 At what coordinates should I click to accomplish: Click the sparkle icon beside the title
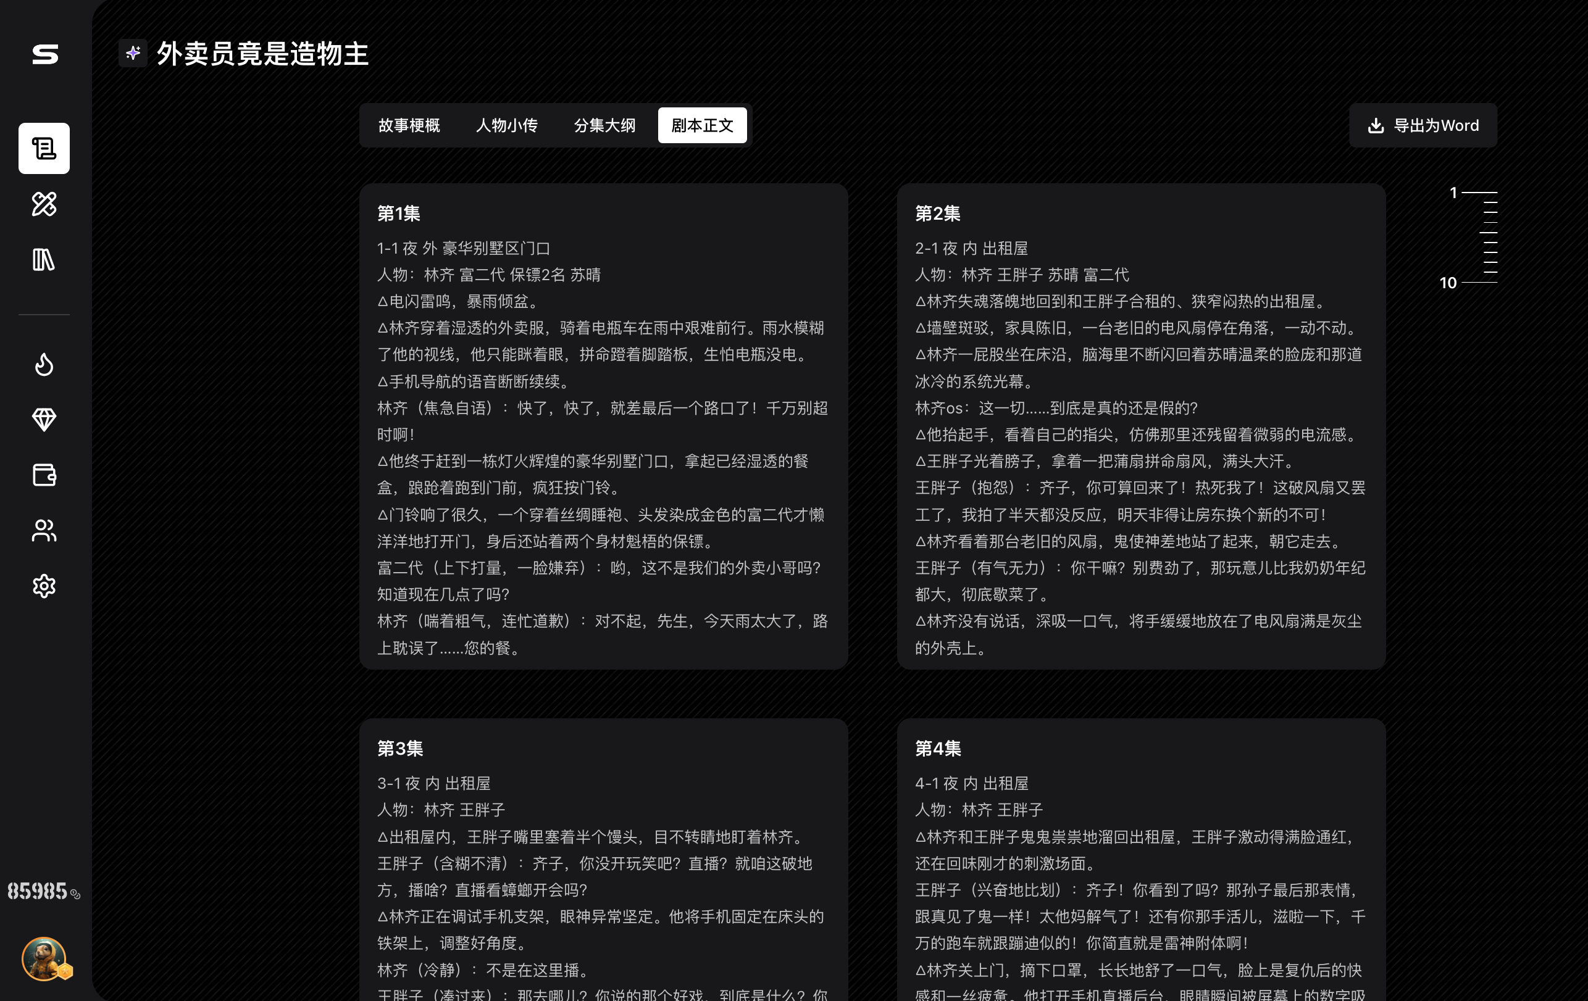(133, 52)
